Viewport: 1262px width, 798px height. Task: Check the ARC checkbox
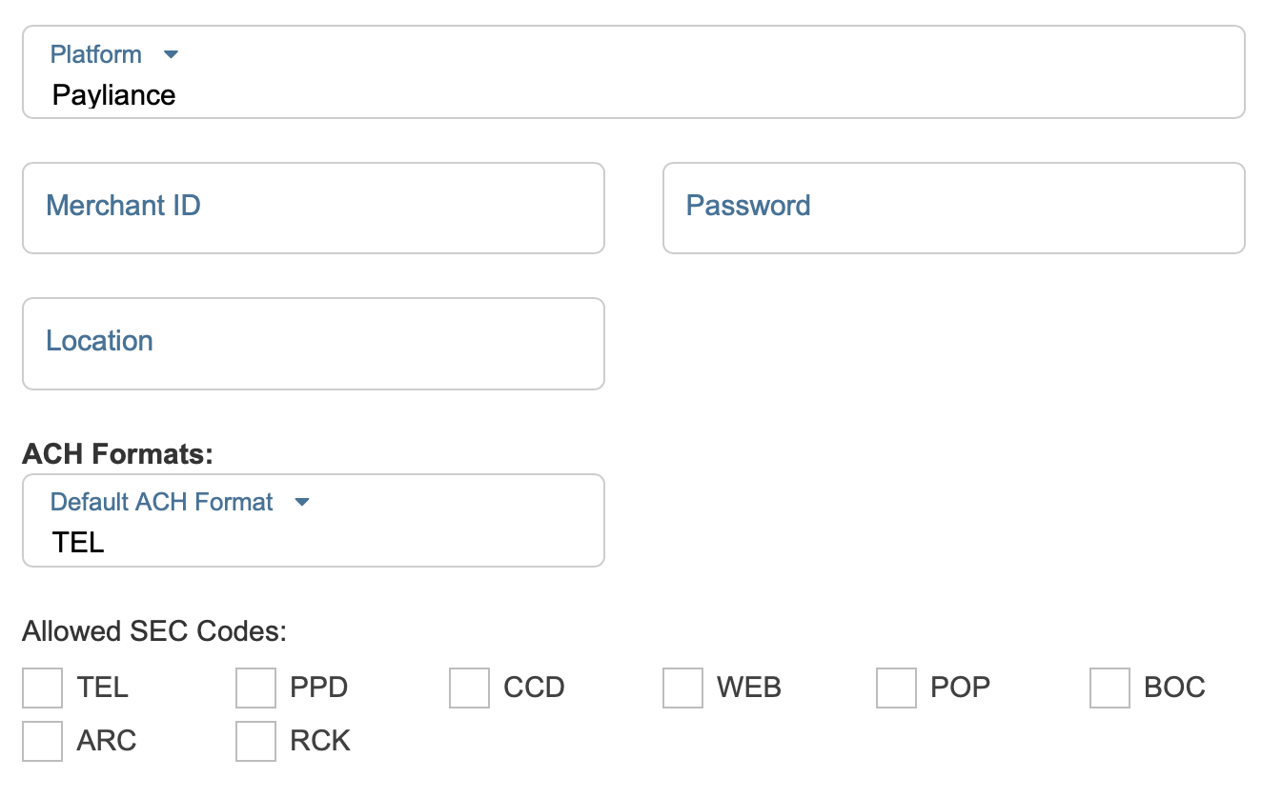pyautogui.click(x=42, y=741)
